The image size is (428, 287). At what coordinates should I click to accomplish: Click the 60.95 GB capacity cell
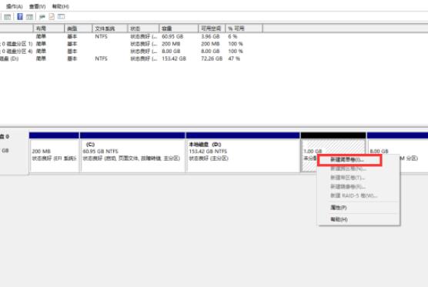coord(172,37)
